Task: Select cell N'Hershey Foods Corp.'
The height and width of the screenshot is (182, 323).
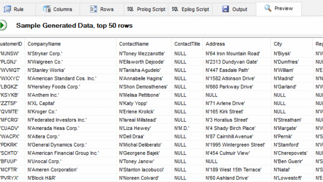Action: click(x=70, y=86)
